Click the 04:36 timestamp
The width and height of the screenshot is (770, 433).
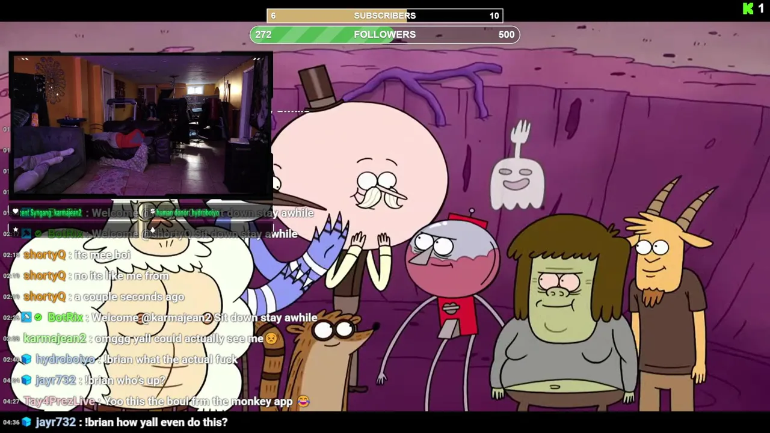pyautogui.click(x=11, y=422)
